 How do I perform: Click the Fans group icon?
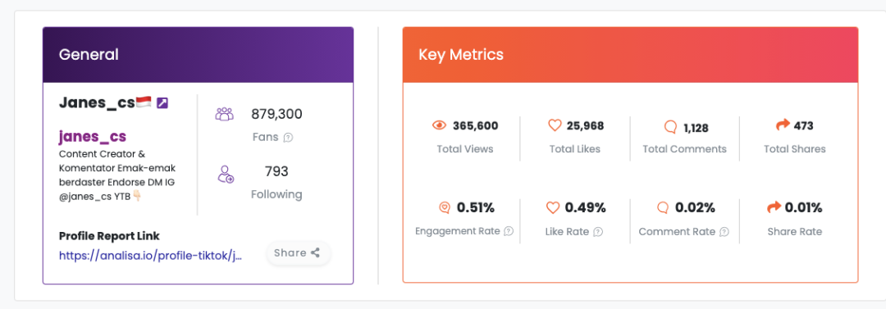224,114
